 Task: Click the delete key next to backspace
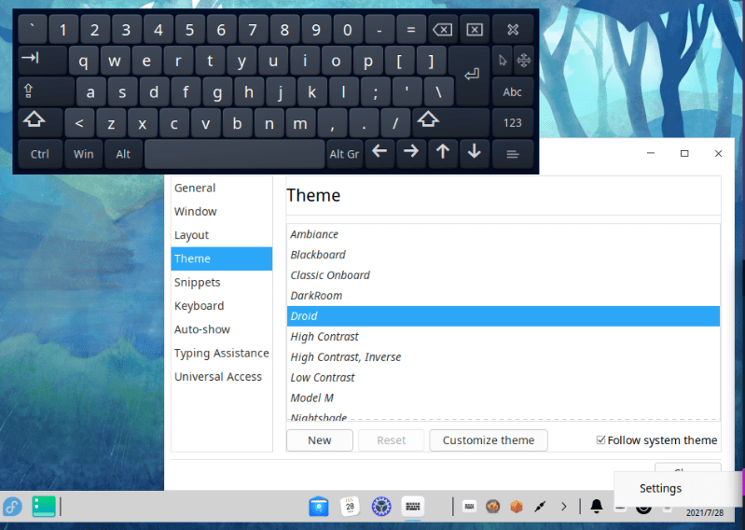pos(475,30)
